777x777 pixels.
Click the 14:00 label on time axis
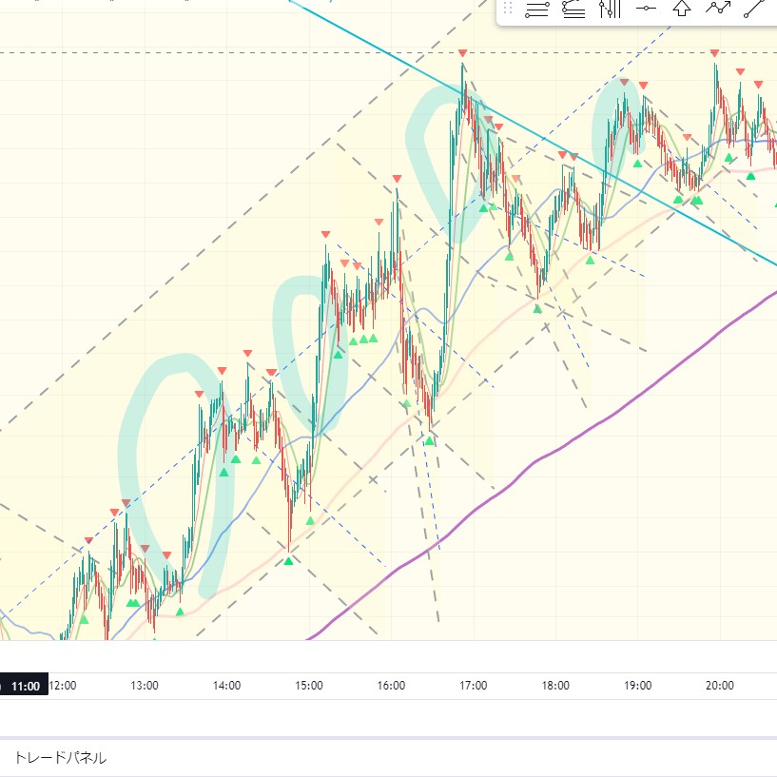click(226, 686)
